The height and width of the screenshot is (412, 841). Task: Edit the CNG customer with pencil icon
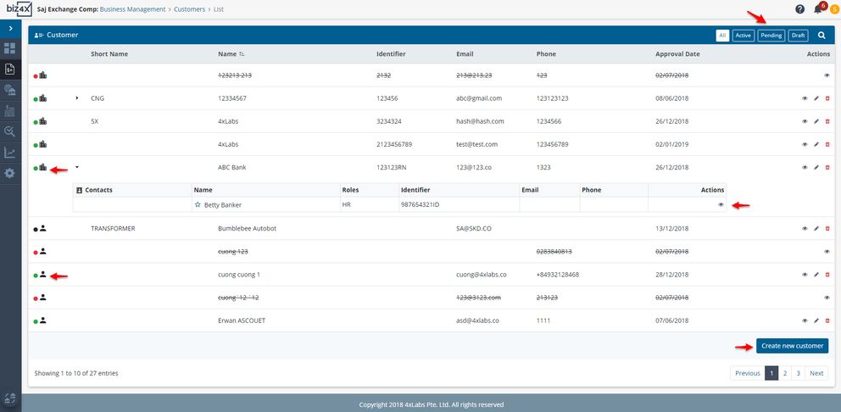click(x=816, y=98)
